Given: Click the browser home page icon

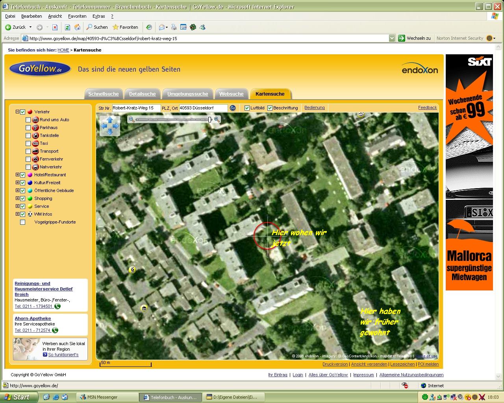Looking at the screenshot, I should click(77, 27).
